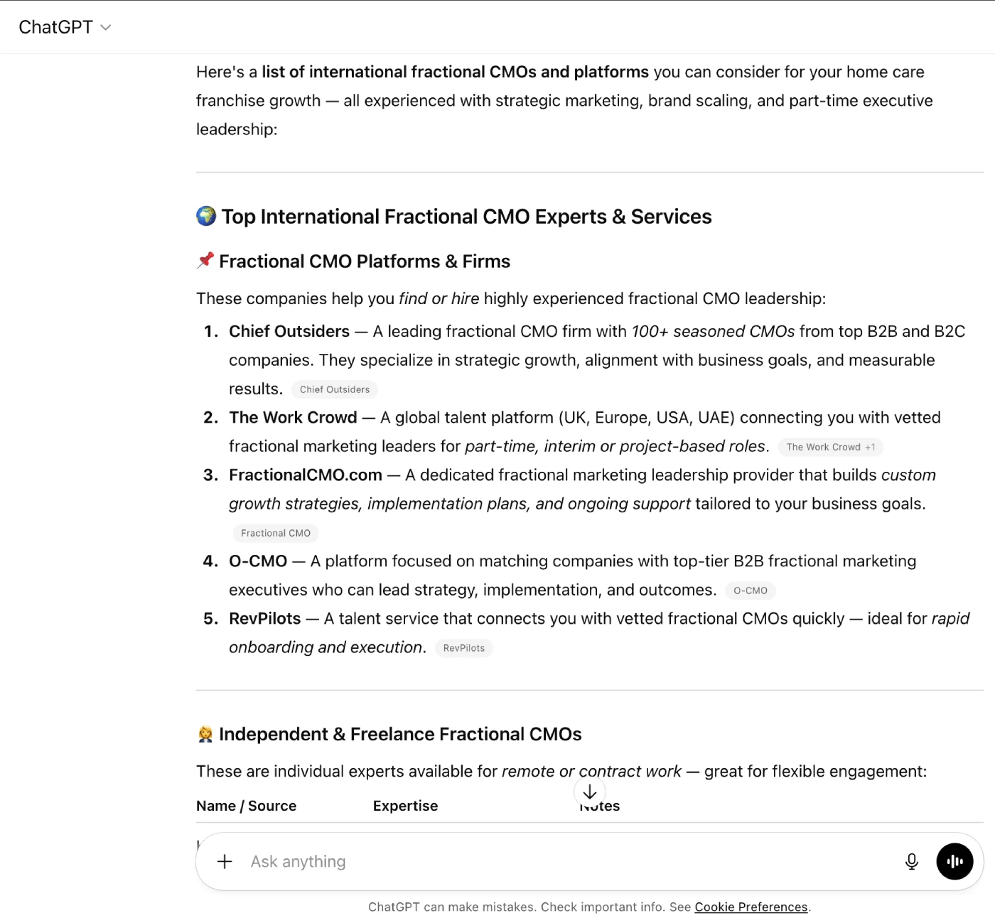Image resolution: width=995 pixels, height=923 pixels.
Task: Open the Fractional CMO citation chip
Action: (276, 533)
